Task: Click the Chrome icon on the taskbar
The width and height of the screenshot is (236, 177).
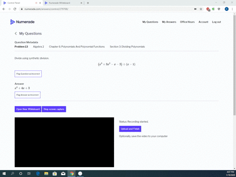Action: tap(72, 174)
